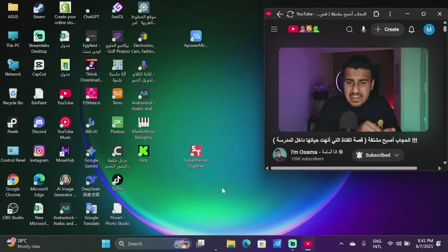This screenshot has height=252, width=448.
Task: Select the Kick desktop icon
Action: (x=143, y=154)
